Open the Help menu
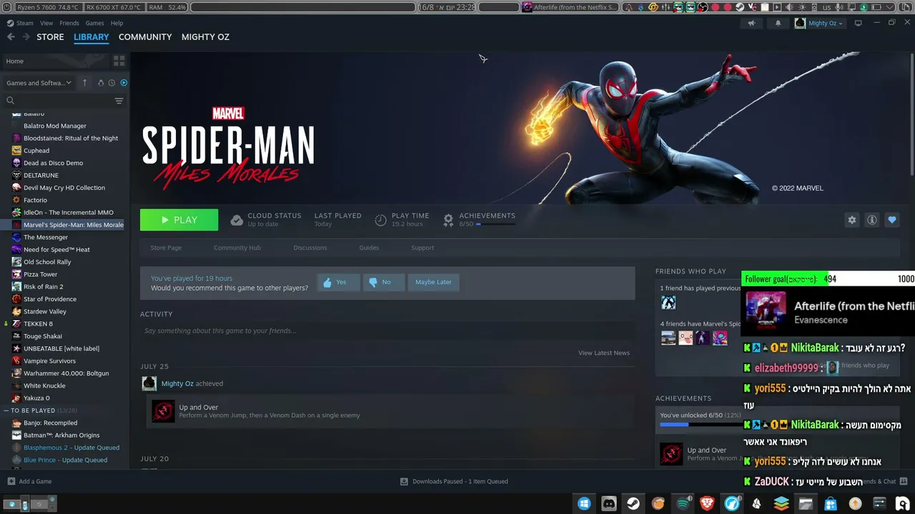 point(117,23)
